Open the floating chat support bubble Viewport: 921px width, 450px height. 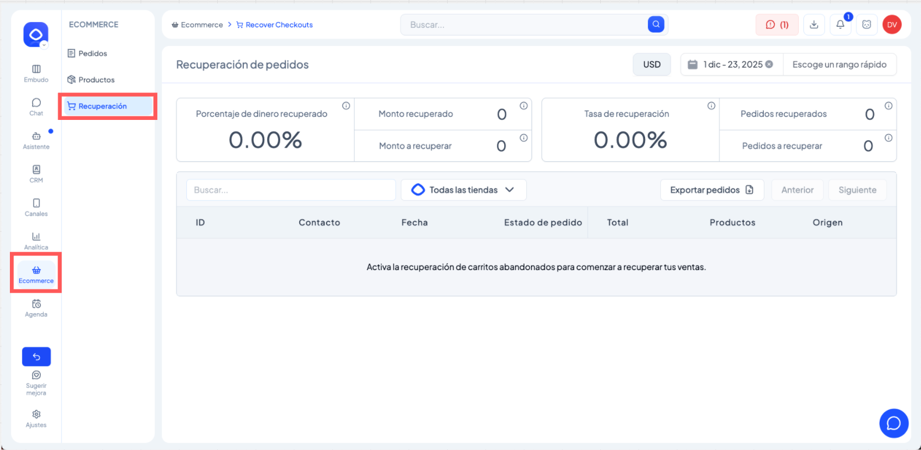pos(894,423)
